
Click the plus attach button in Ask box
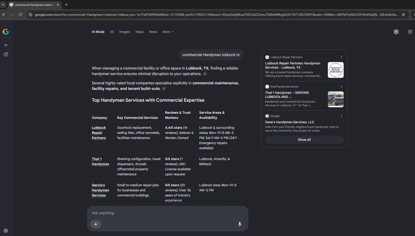point(96,224)
